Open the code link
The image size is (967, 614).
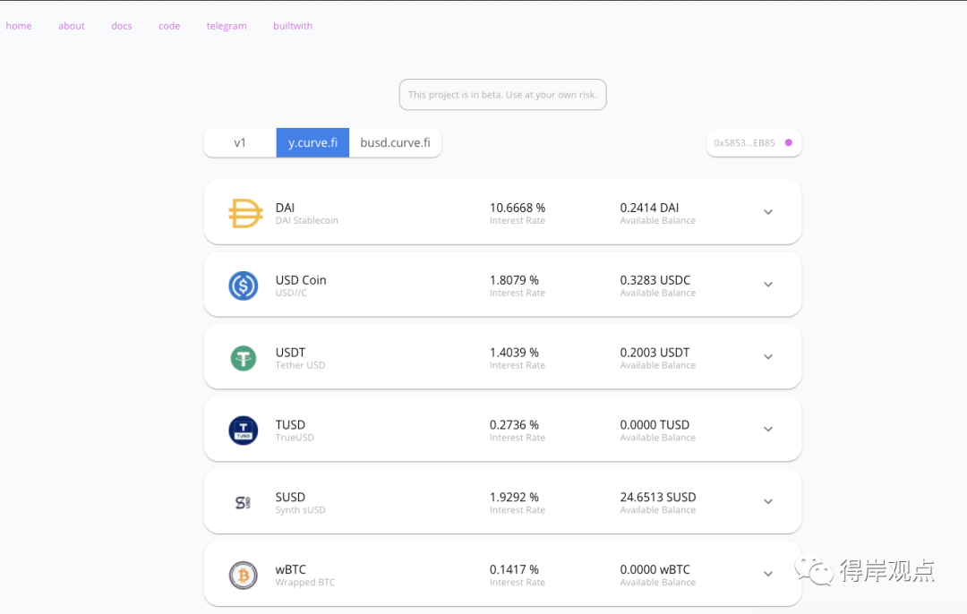click(169, 26)
